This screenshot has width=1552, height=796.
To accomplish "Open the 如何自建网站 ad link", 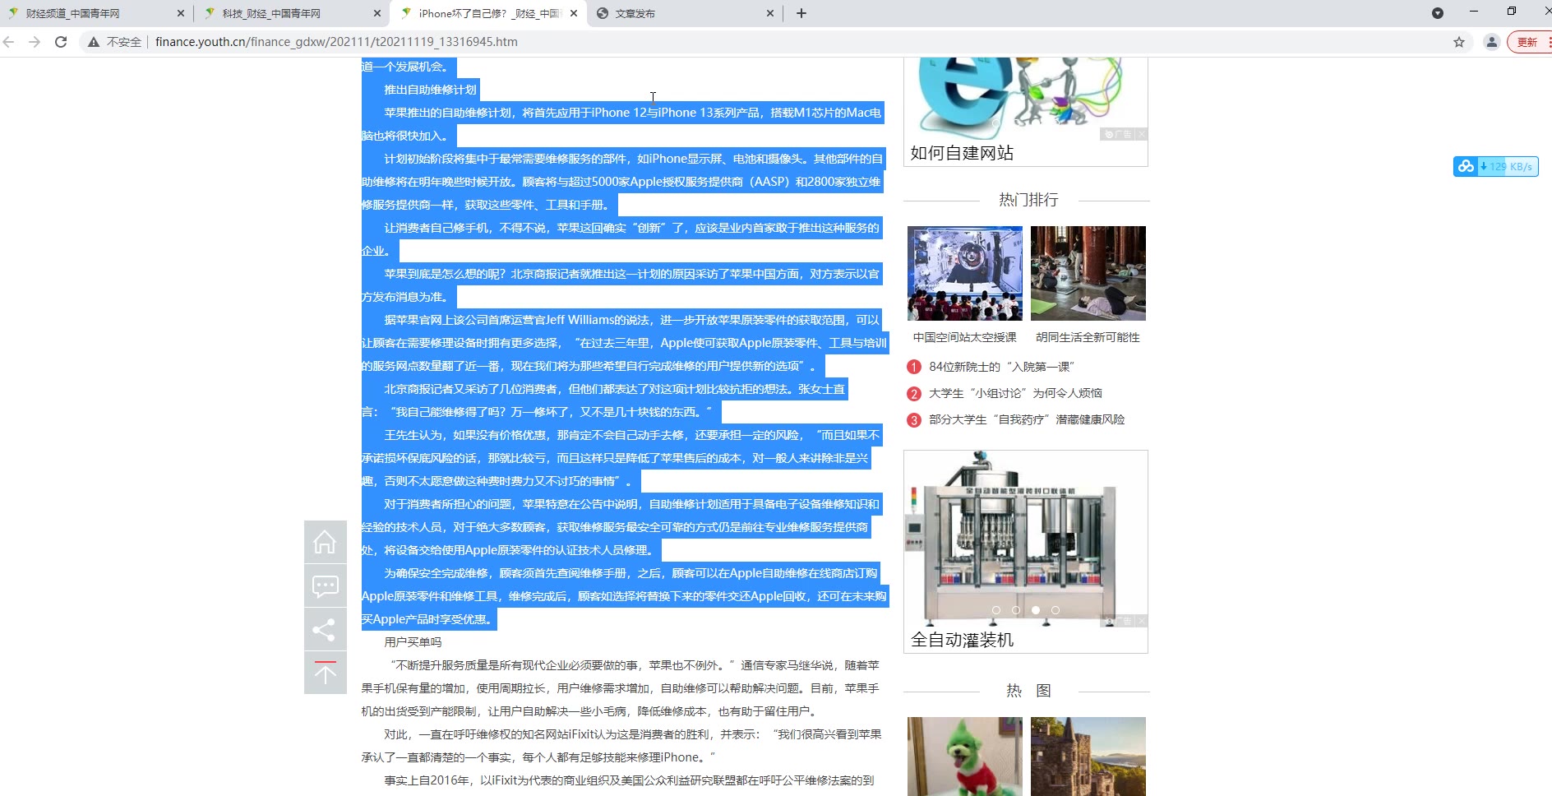I will pos(962,153).
